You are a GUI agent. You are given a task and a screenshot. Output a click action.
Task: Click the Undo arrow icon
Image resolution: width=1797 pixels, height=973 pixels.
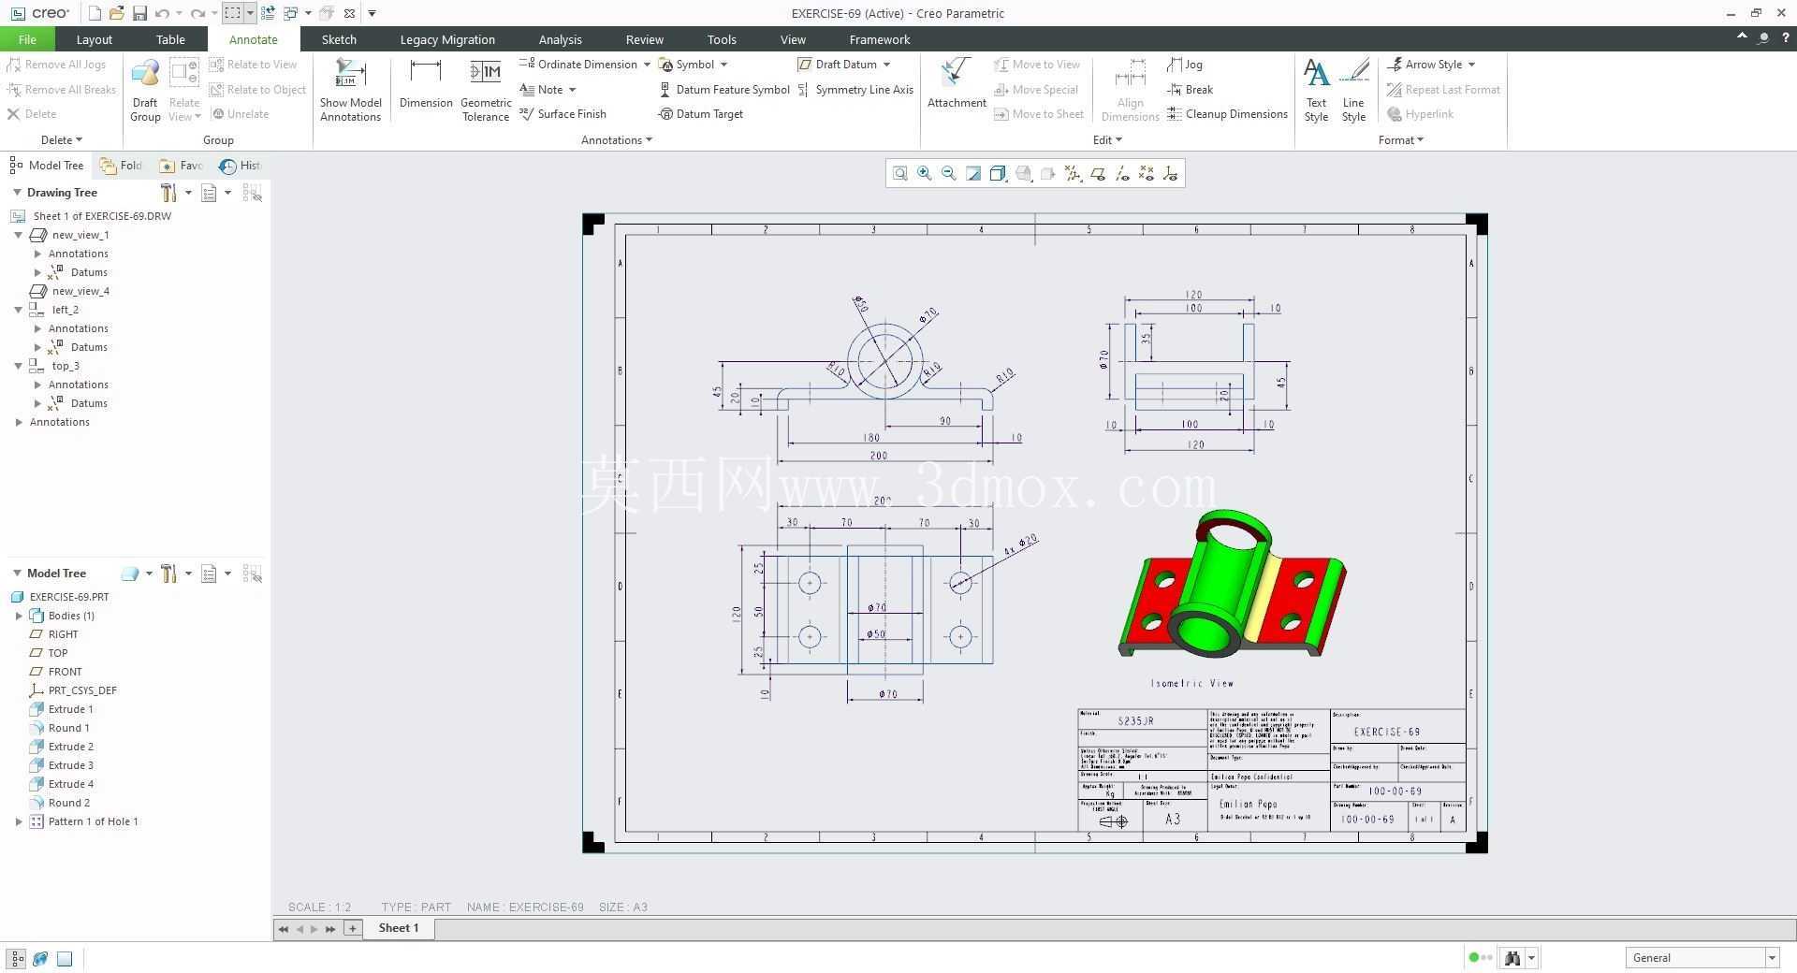(x=163, y=13)
